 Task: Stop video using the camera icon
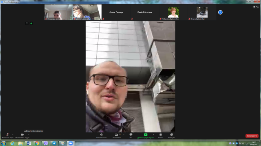22,136
